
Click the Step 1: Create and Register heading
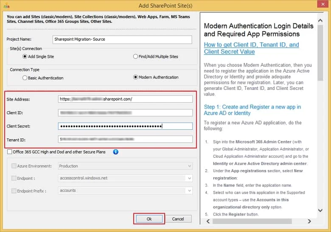click(x=252, y=110)
